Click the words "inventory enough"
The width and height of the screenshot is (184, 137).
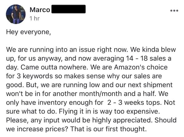(x=67, y=101)
